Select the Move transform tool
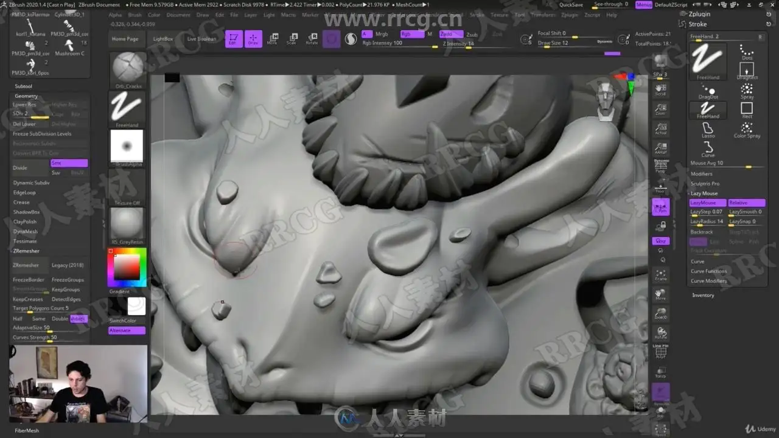The image size is (779, 438). [x=273, y=39]
